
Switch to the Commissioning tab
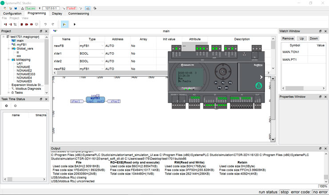(79, 13)
